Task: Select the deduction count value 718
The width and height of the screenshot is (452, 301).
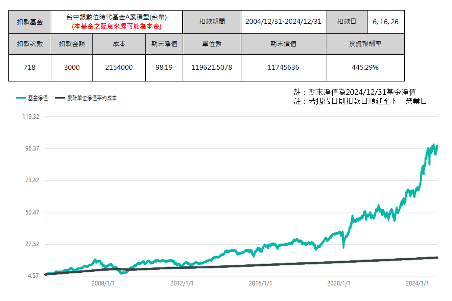Action: 30,68
